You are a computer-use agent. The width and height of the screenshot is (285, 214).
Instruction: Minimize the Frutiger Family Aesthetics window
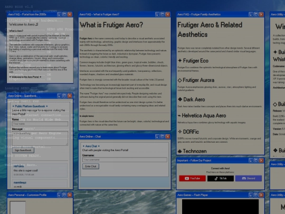point(251,14)
